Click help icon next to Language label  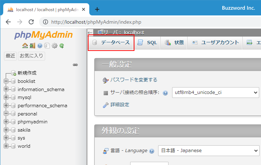[x=152, y=151]
